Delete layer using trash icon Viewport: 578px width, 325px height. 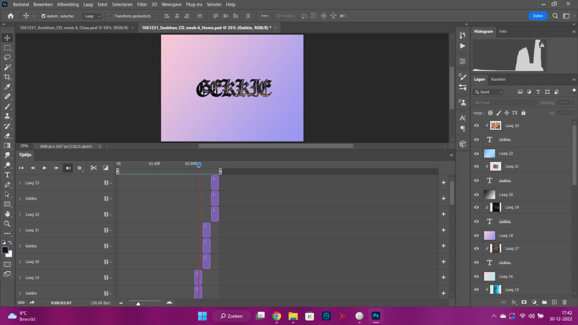(564, 302)
